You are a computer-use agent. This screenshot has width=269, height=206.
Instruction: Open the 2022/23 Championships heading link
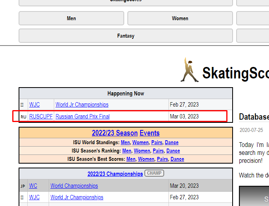115,174
